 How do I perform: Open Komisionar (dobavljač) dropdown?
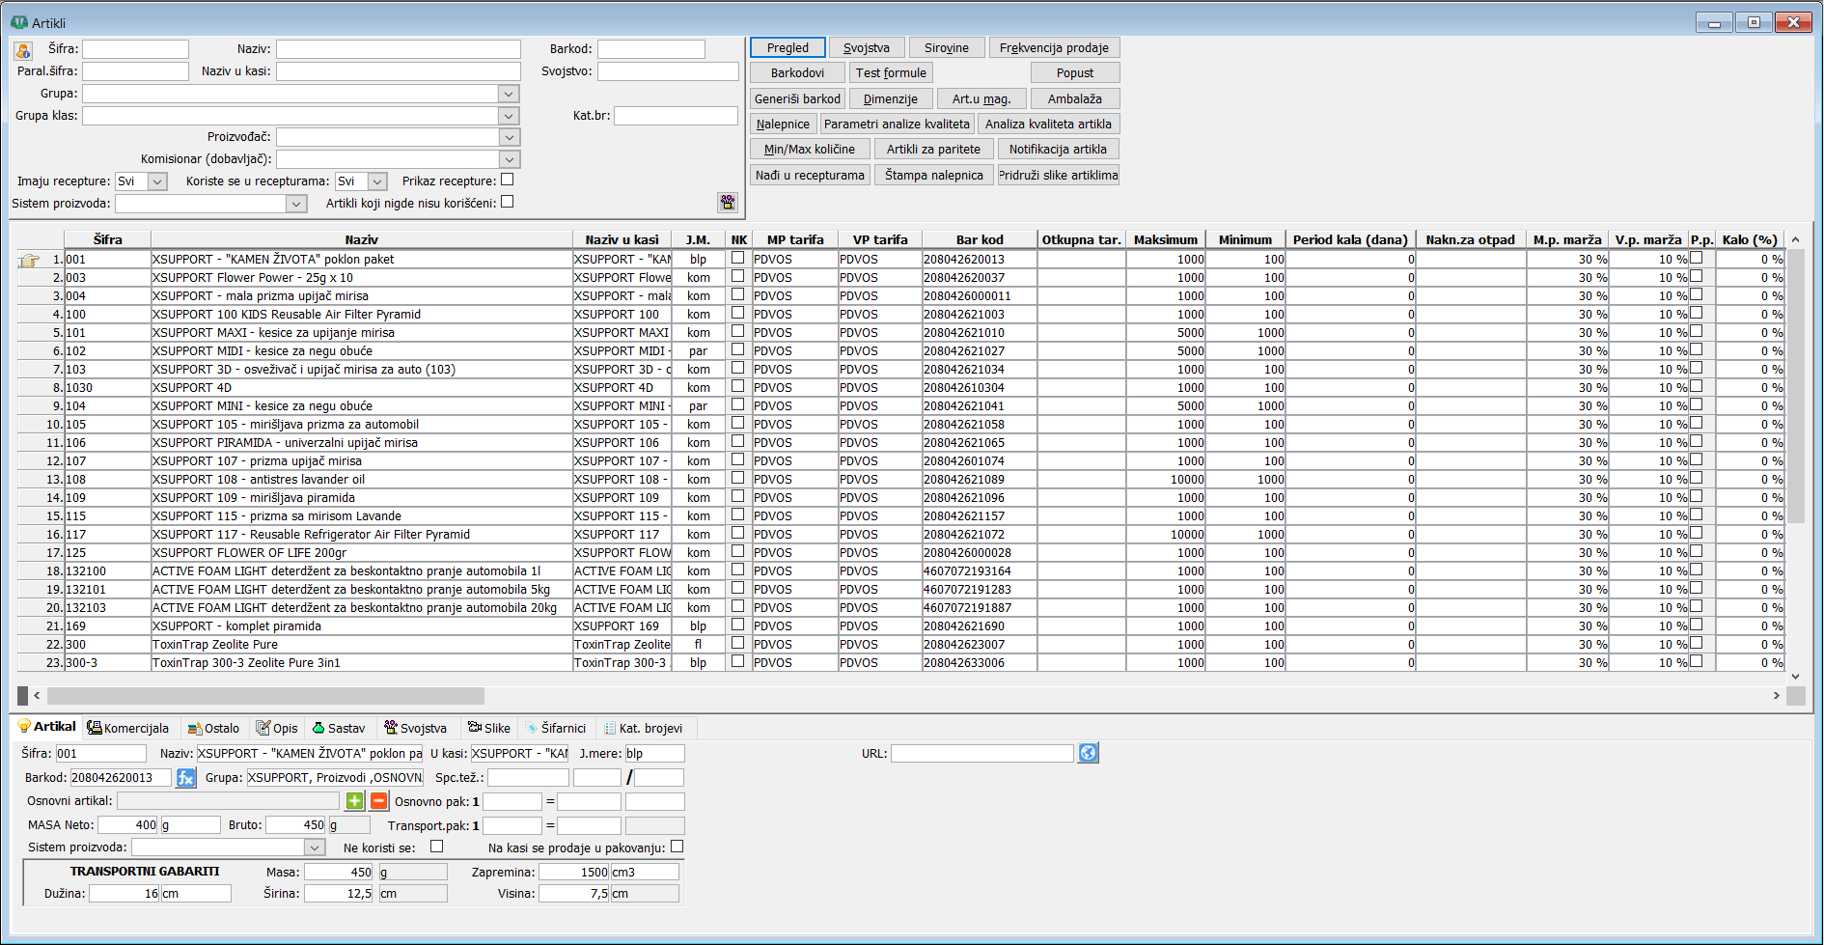(x=509, y=159)
